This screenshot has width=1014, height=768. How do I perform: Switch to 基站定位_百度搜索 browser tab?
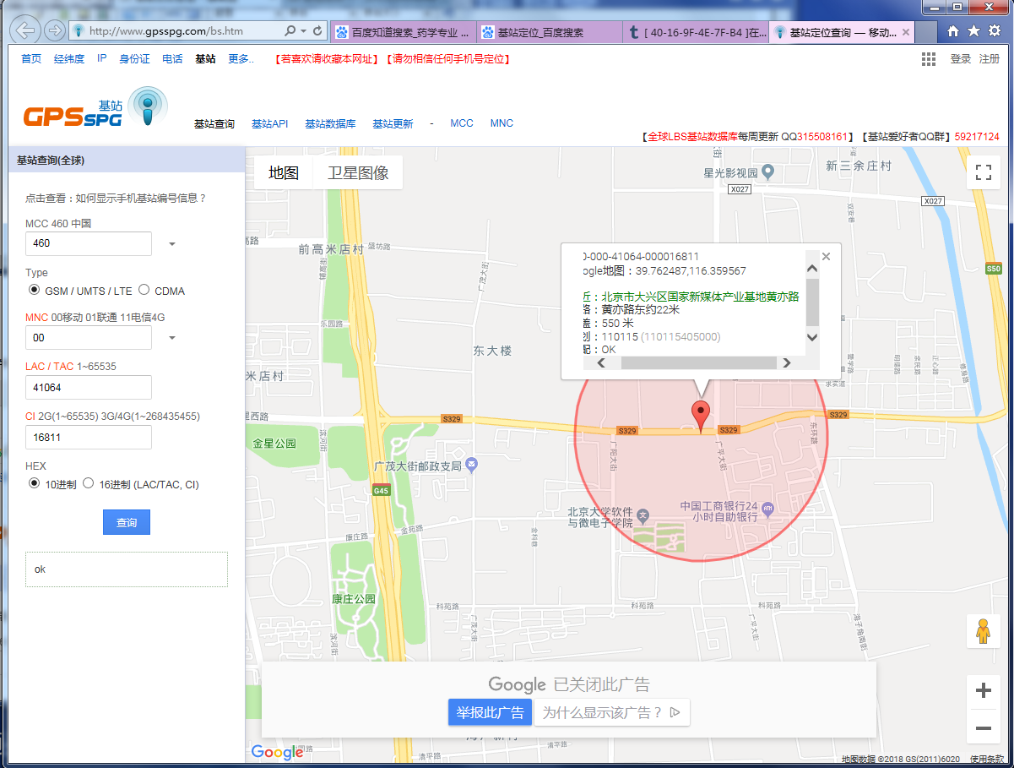pos(549,32)
